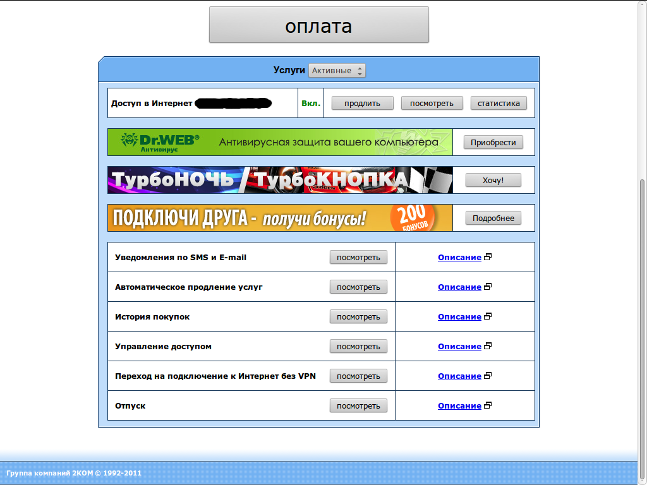647x485 pixels.
Task: Click new-window icon beside Управление доступом Описание
Action: pos(488,346)
